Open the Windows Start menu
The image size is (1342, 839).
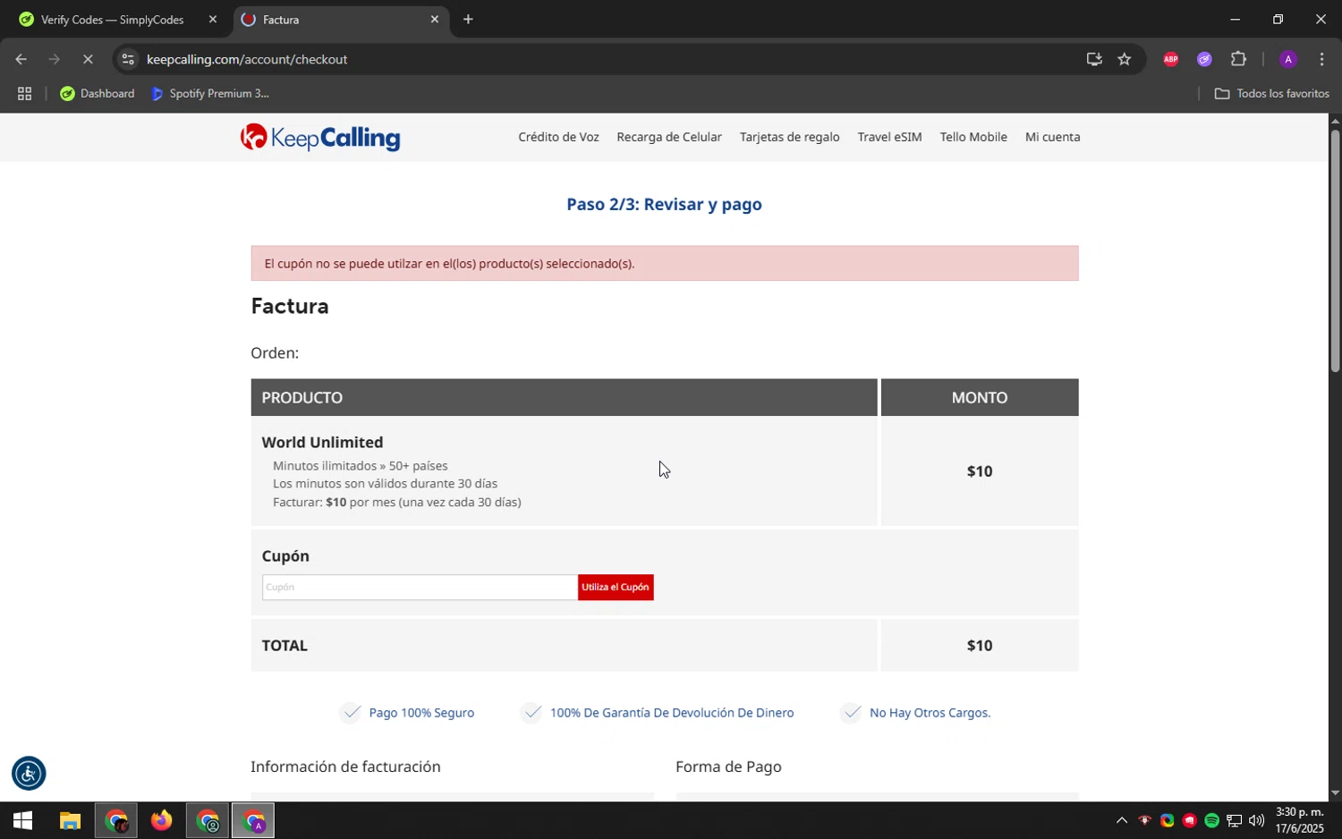(21, 820)
